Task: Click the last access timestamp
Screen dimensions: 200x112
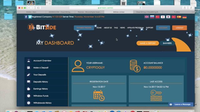Action: [x=156, y=87]
